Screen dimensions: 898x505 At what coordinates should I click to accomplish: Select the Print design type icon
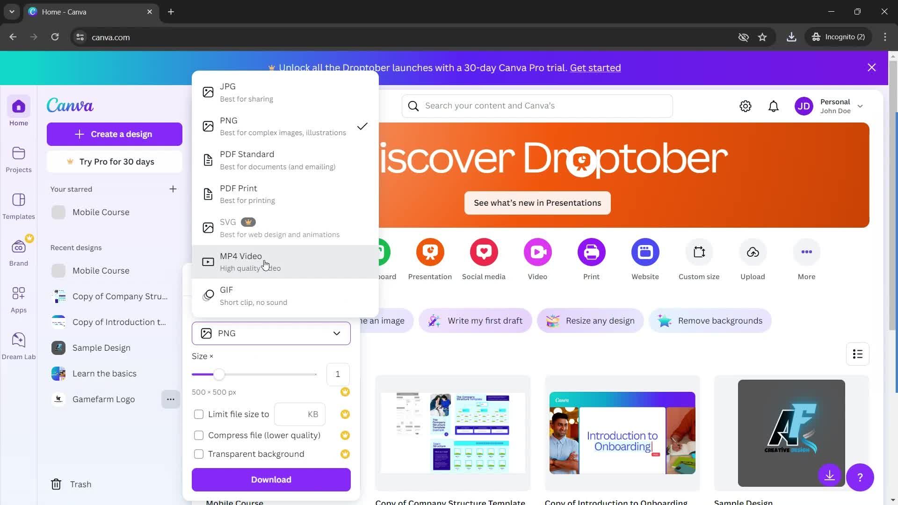(592, 252)
